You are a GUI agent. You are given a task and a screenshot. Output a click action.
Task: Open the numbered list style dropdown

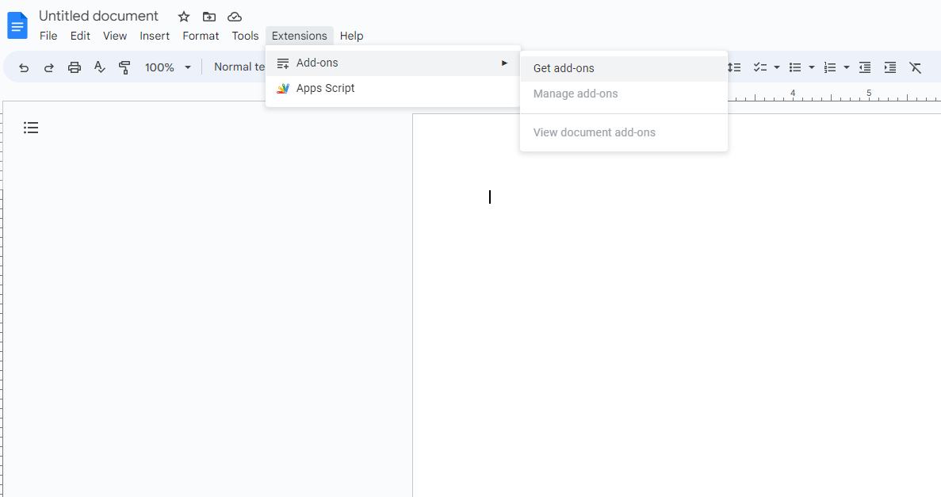(x=845, y=67)
